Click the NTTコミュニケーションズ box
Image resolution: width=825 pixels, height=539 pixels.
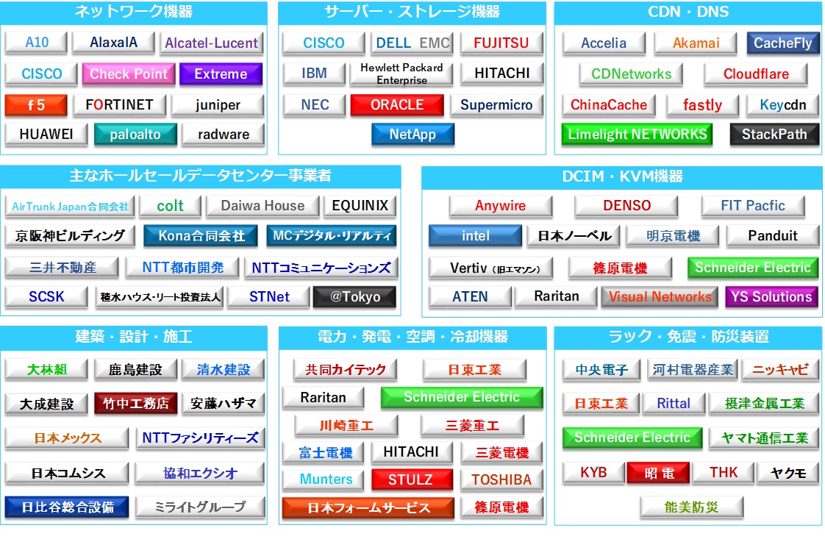321,268
